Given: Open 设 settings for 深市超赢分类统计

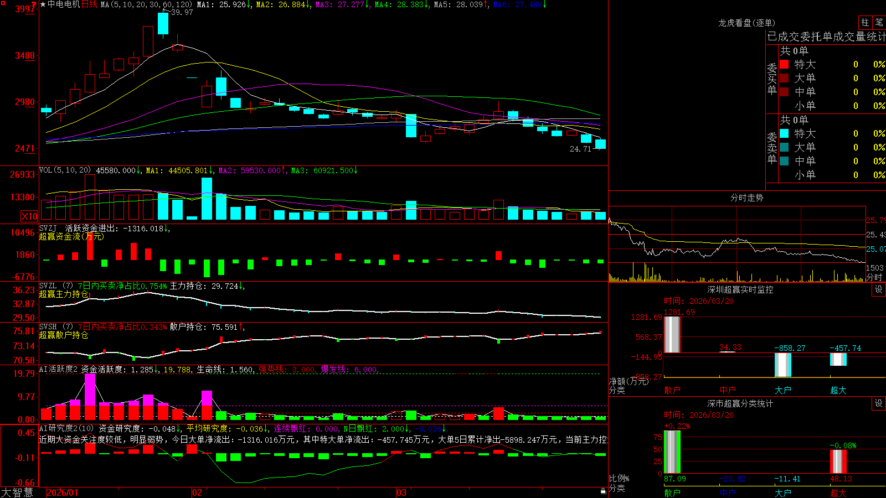Looking at the screenshot, I should pyautogui.click(x=879, y=403).
